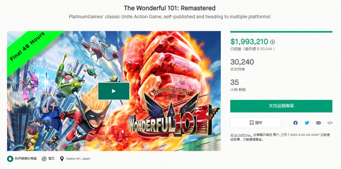Share the project on Facebook
The height and width of the screenshot is (169, 341).
pyautogui.click(x=296, y=123)
